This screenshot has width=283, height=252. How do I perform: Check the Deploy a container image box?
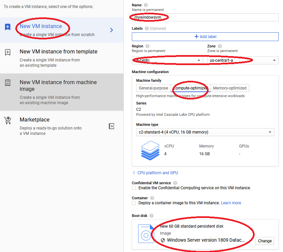(x=134, y=203)
